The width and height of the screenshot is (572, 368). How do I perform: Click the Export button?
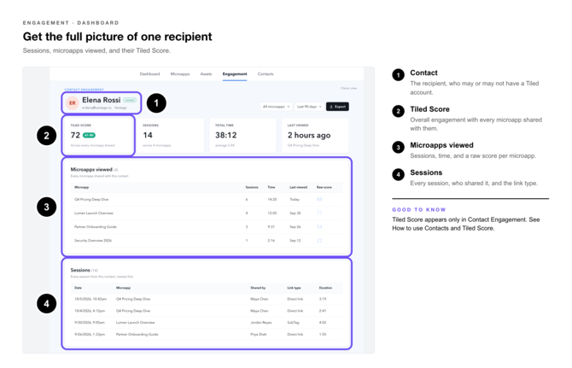point(337,107)
